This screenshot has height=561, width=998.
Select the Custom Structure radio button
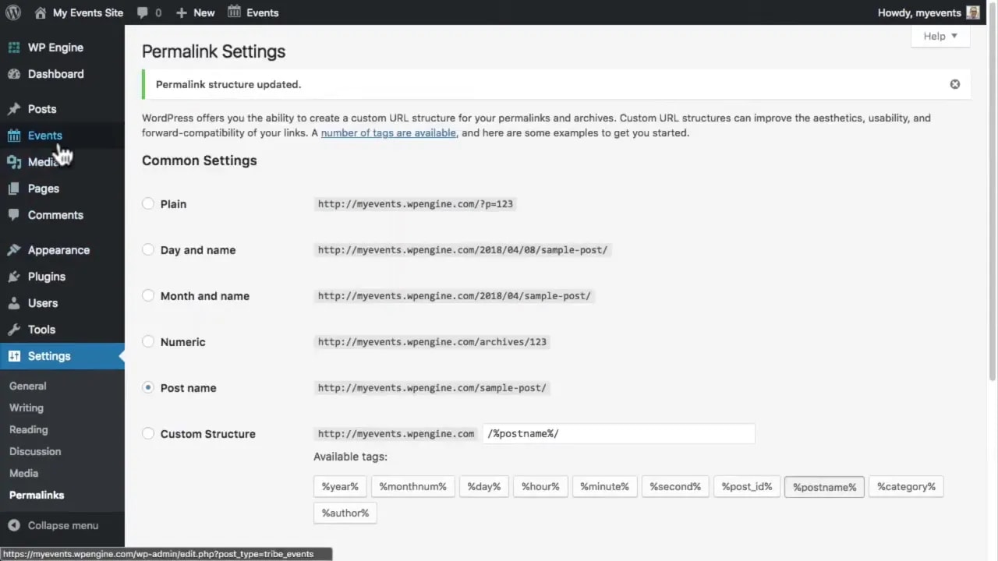(x=148, y=433)
